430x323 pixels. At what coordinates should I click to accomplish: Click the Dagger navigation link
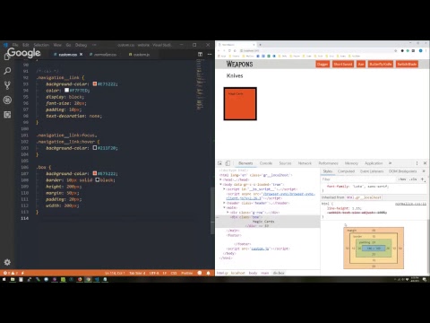point(322,64)
